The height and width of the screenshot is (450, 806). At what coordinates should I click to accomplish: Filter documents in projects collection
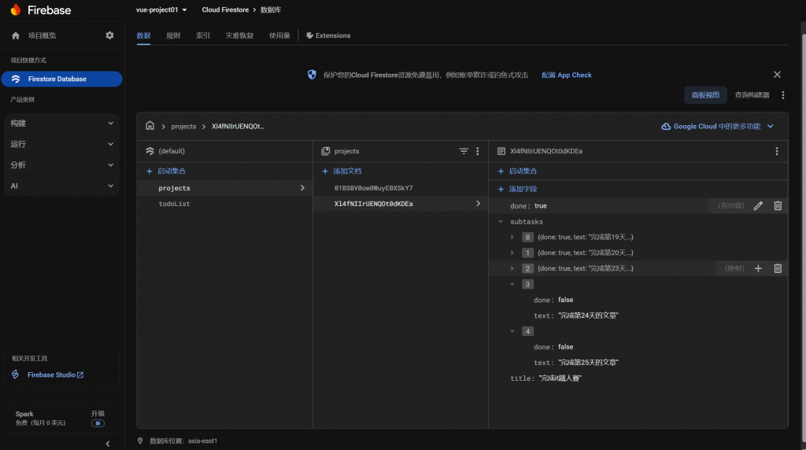point(463,151)
